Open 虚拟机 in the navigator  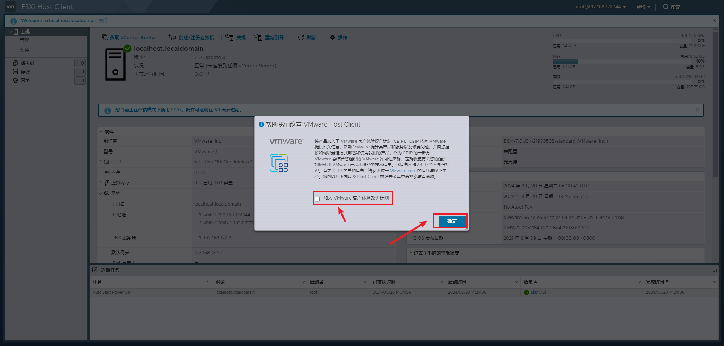(27, 63)
